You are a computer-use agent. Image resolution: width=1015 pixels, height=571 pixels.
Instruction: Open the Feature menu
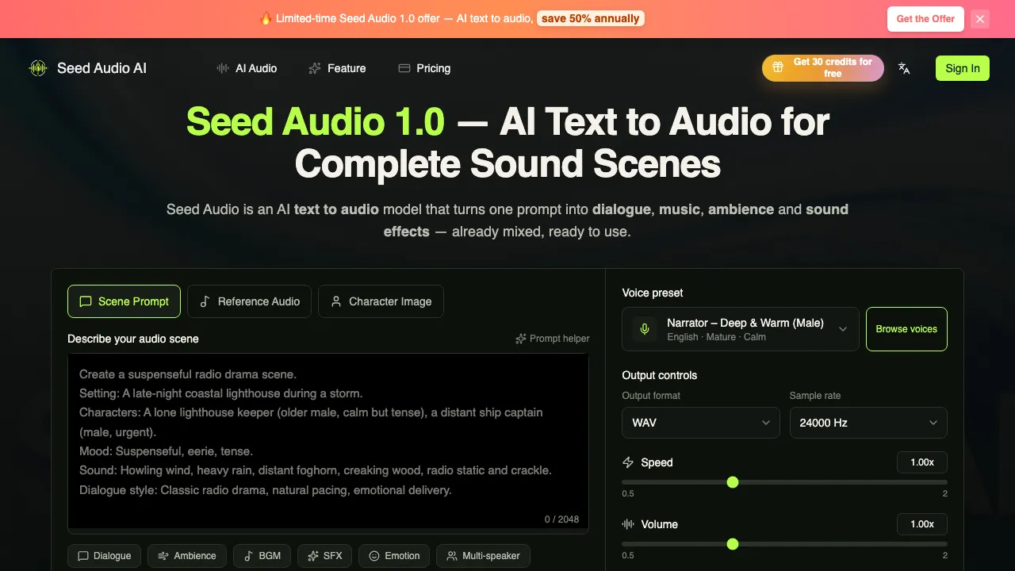[x=337, y=68]
